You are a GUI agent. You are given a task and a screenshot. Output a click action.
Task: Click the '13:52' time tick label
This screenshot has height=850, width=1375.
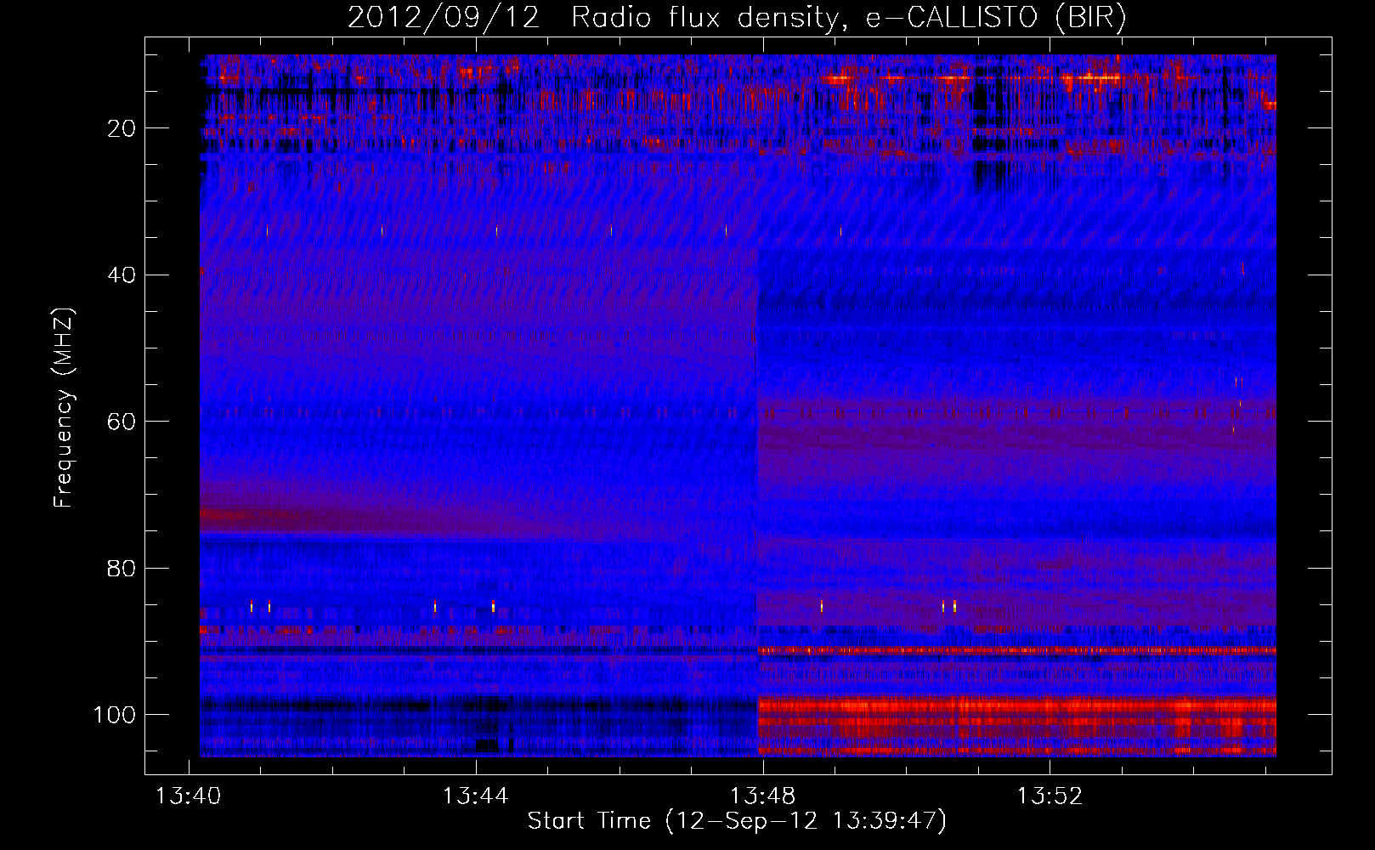pyautogui.click(x=1050, y=796)
